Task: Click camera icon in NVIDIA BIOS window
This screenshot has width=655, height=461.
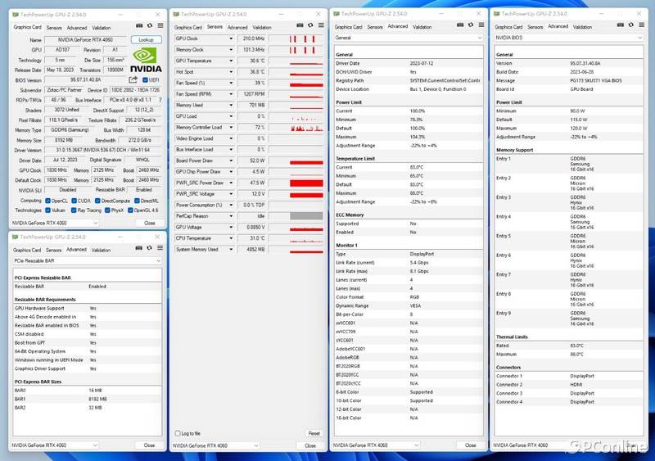Action: [x=621, y=25]
